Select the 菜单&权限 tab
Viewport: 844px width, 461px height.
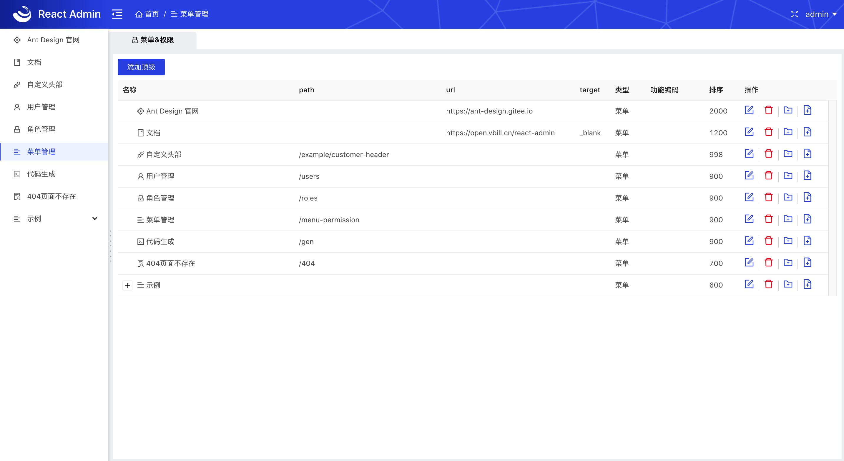point(153,40)
